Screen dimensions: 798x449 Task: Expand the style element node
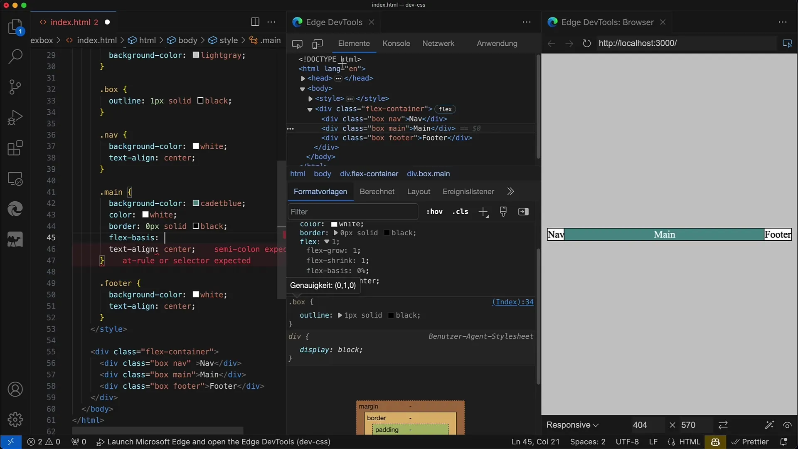(310, 99)
